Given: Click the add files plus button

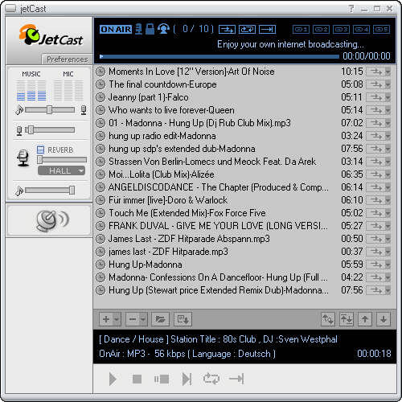Looking at the screenshot, I should click(x=106, y=319).
